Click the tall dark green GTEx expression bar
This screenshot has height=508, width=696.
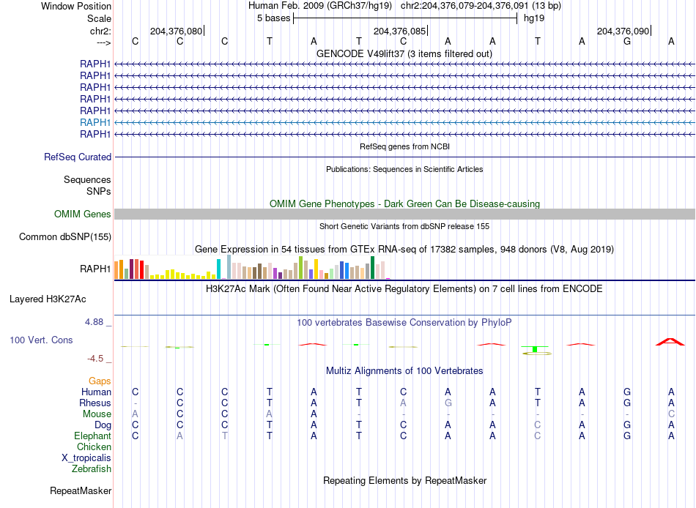[x=372, y=267]
